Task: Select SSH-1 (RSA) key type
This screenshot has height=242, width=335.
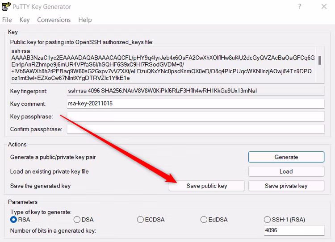Action: coord(268,220)
